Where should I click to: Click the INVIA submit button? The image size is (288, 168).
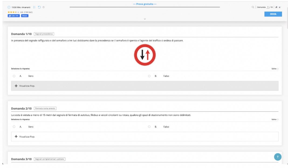273,14
